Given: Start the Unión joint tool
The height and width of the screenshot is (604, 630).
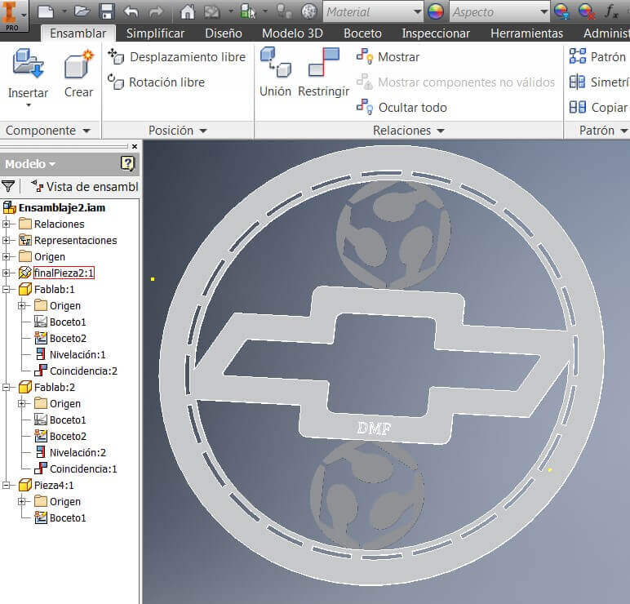Looking at the screenshot, I should 275,73.
